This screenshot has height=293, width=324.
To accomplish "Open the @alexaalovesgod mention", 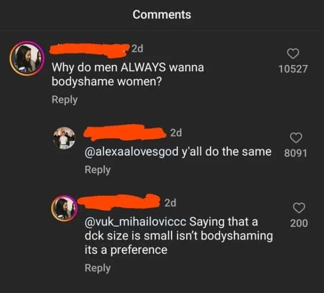I will (132, 152).
